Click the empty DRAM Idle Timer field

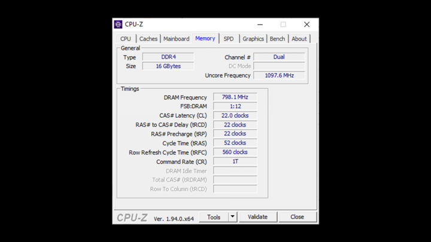point(235,171)
